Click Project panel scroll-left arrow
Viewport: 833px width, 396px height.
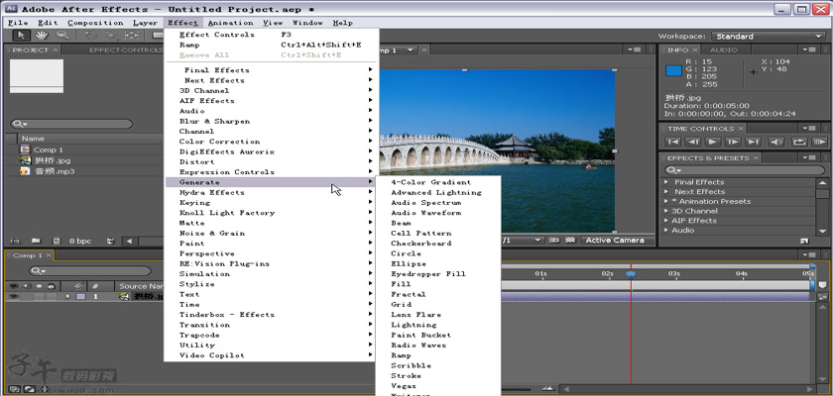coord(129,241)
